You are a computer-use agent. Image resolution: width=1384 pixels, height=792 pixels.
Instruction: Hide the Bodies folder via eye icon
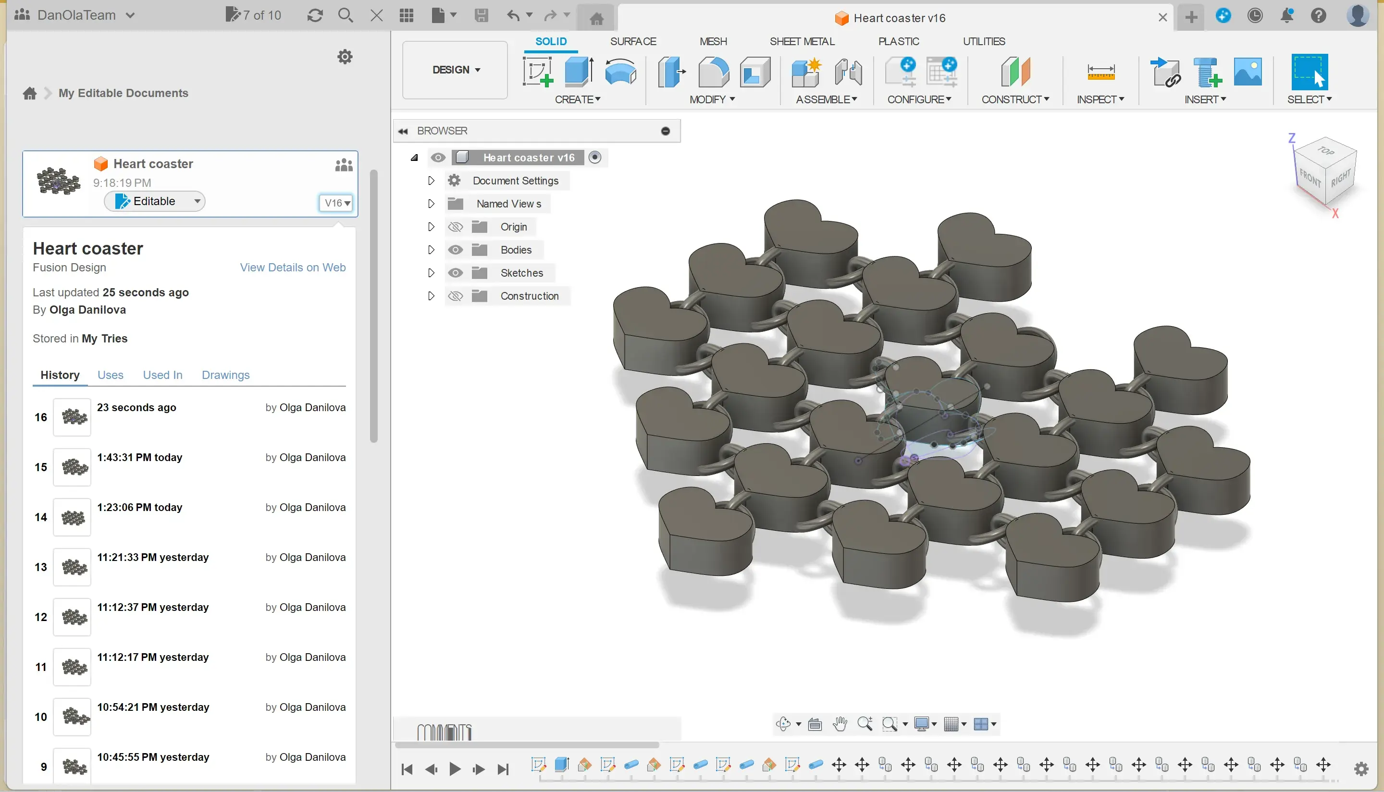455,250
